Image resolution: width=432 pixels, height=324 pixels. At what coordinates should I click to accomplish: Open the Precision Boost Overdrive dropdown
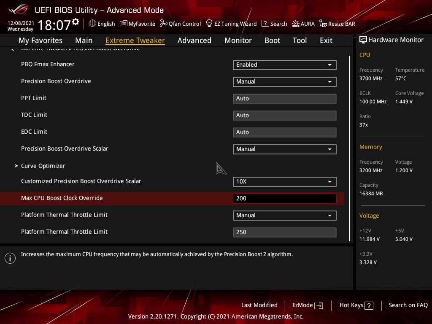pos(284,81)
